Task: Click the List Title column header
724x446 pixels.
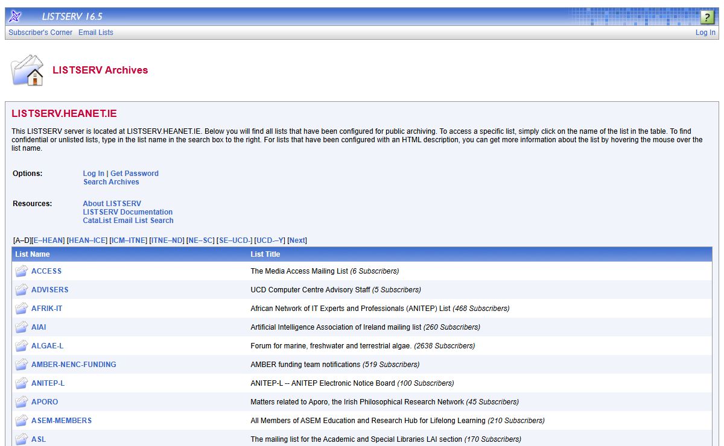Action: point(265,254)
